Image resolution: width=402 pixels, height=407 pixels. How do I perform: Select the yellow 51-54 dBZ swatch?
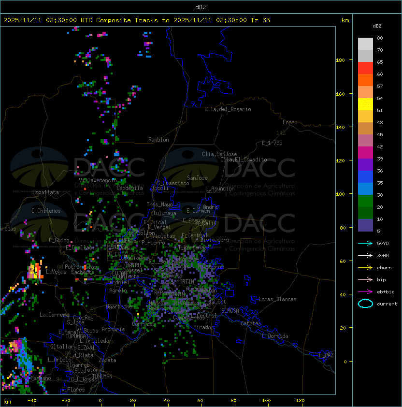point(365,104)
